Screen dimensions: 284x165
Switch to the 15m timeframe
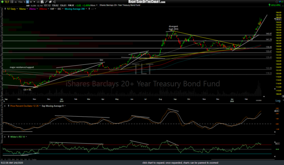pos(20,2)
